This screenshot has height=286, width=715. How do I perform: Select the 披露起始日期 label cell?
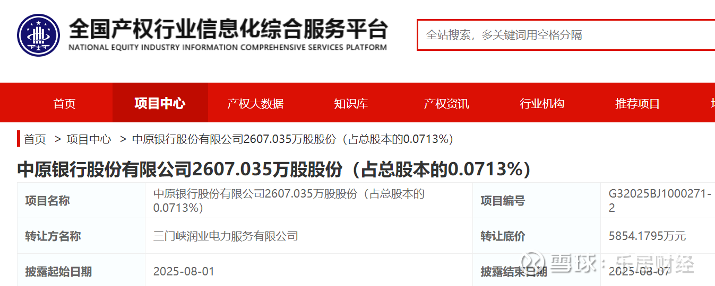81,271
